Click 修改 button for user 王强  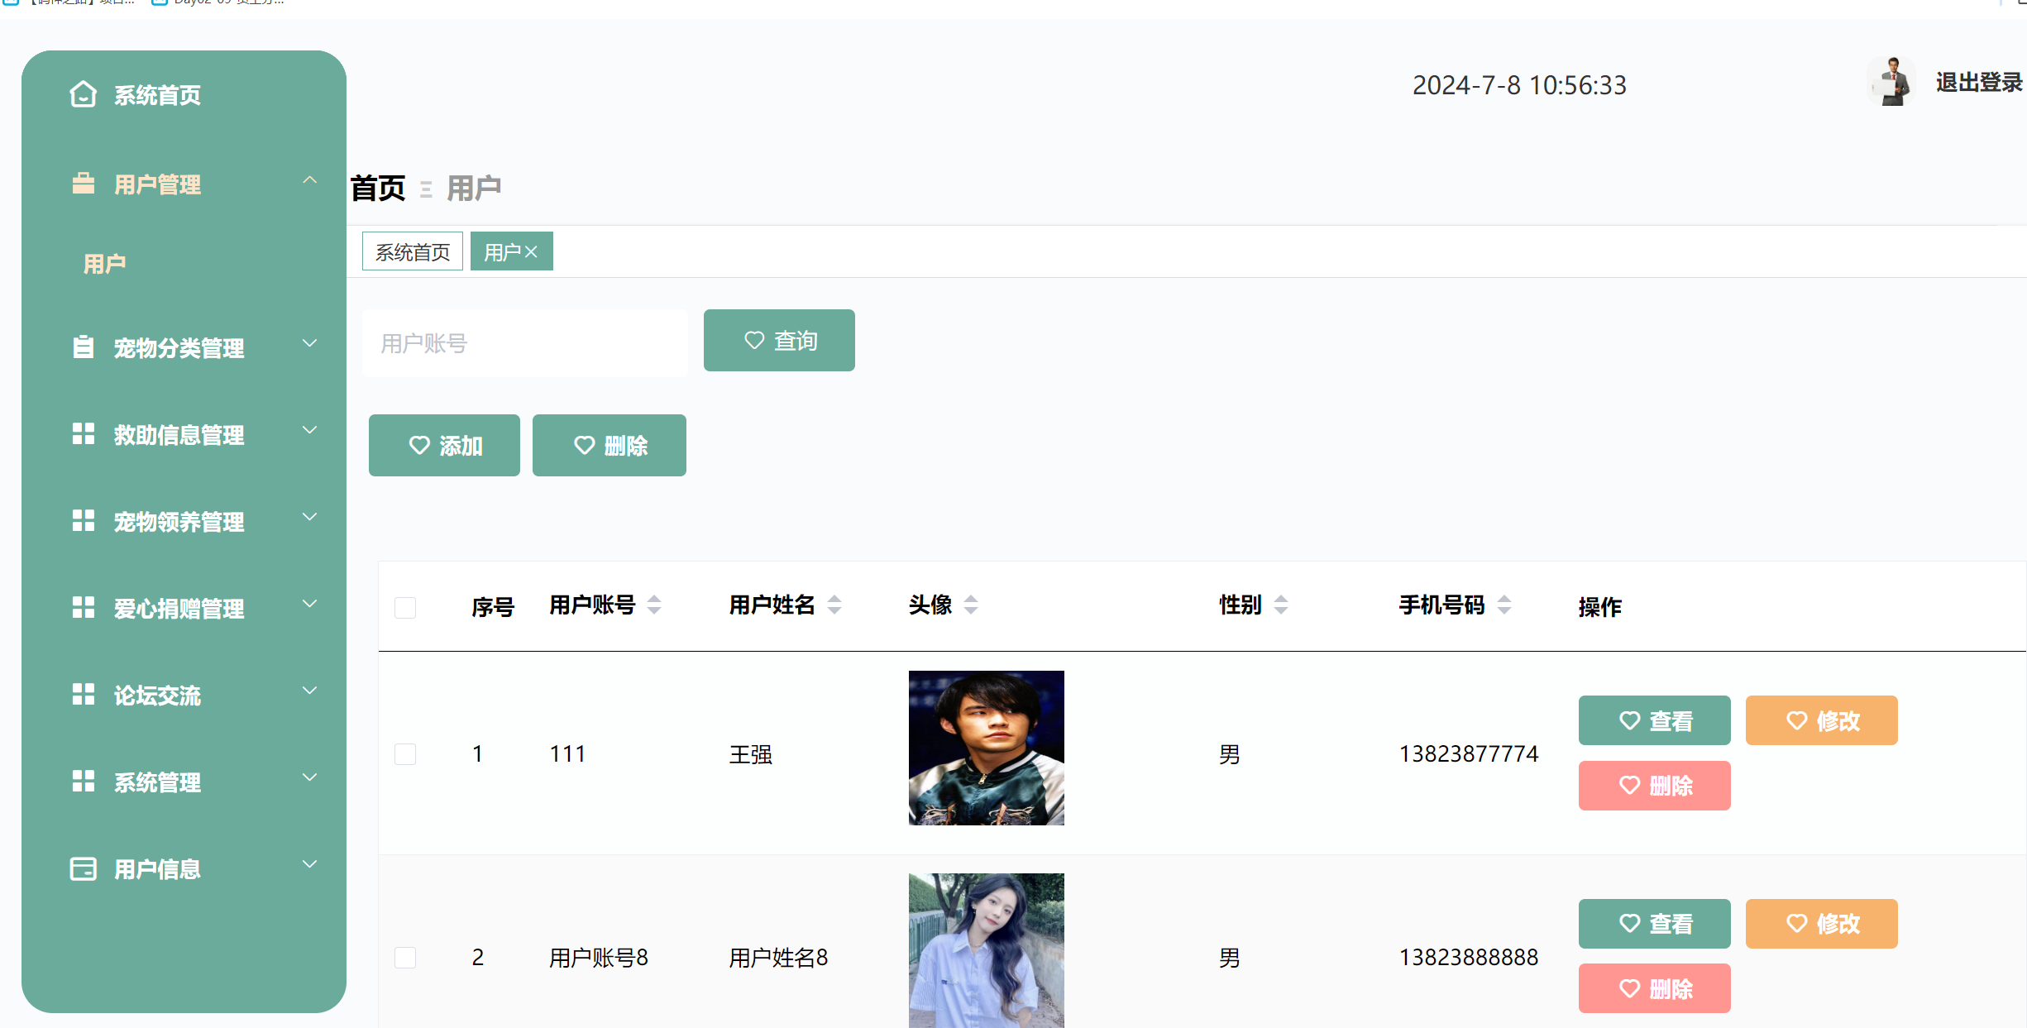[x=1821, y=720]
